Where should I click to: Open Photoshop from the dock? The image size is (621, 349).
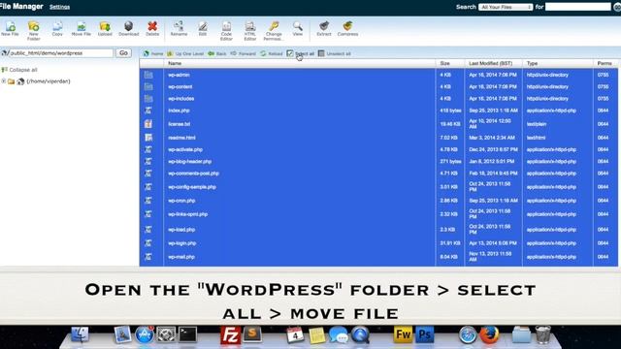pyautogui.click(x=425, y=334)
